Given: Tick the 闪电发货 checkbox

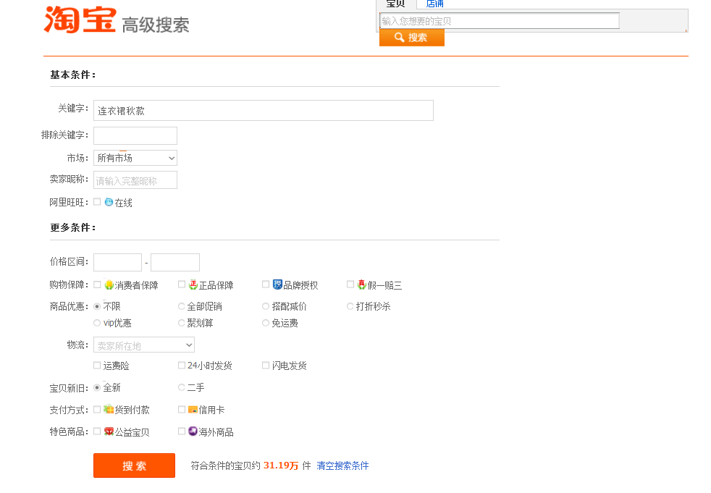Looking at the screenshot, I should (266, 366).
